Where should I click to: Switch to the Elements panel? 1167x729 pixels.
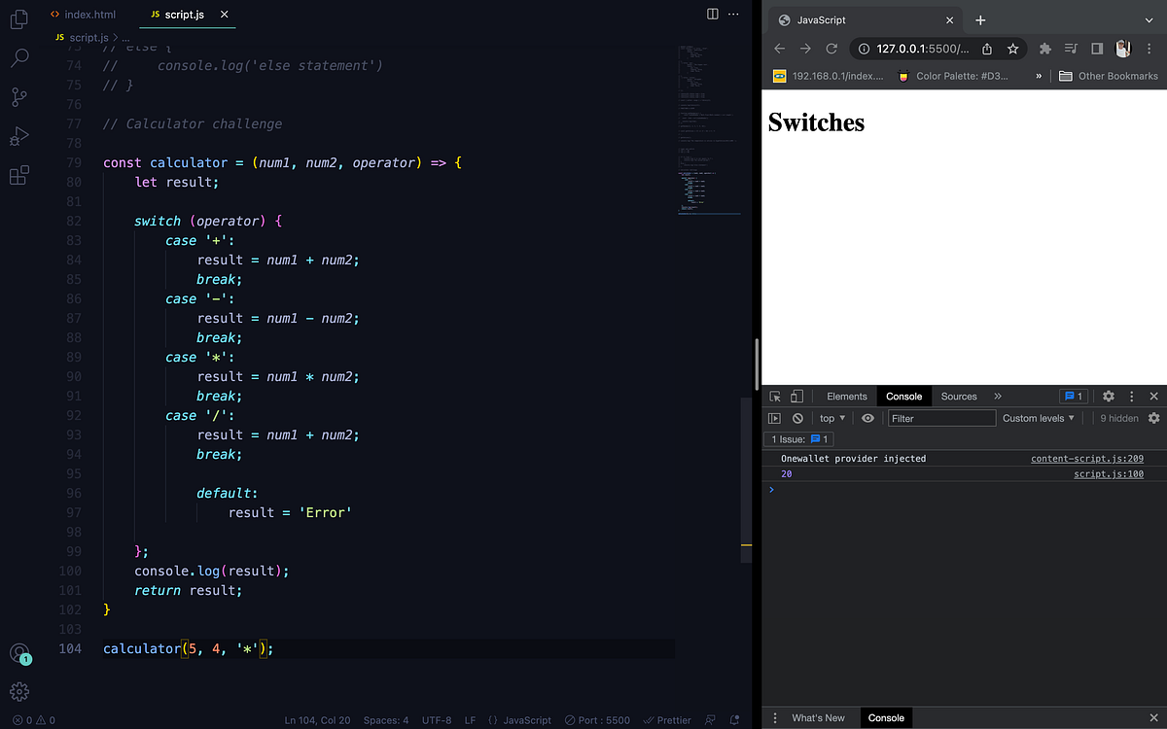click(847, 397)
